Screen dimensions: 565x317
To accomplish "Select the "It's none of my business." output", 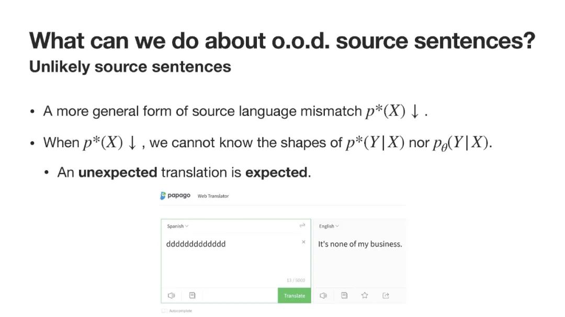I will click(x=360, y=244).
